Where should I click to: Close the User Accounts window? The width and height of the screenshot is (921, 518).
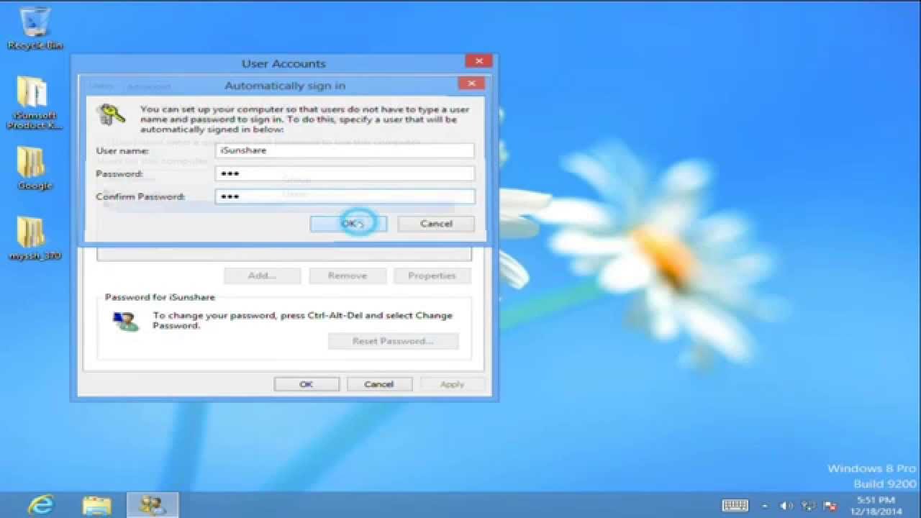pos(478,61)
